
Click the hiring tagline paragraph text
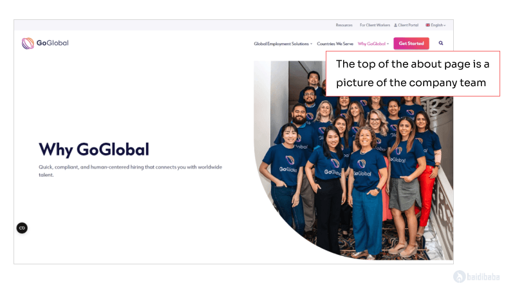[130, 170]
